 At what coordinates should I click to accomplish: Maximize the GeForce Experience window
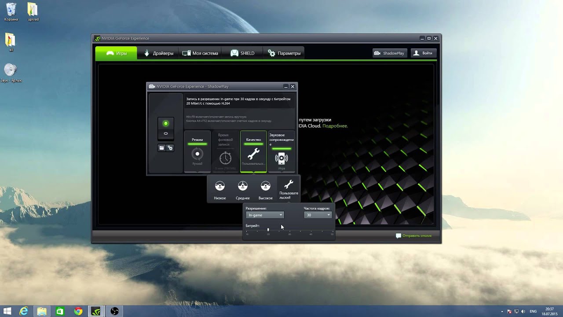(x=429, y=38)
